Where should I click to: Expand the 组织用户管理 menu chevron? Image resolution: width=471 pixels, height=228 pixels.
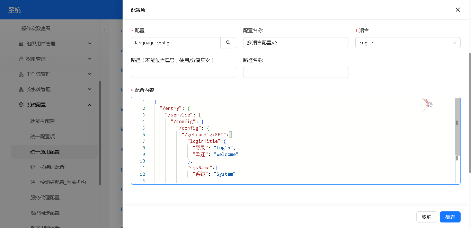(90, 44)
